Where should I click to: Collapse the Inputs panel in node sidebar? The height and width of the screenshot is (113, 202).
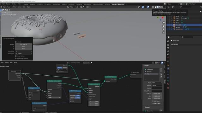pyautogui.click(x=144, y=66)
